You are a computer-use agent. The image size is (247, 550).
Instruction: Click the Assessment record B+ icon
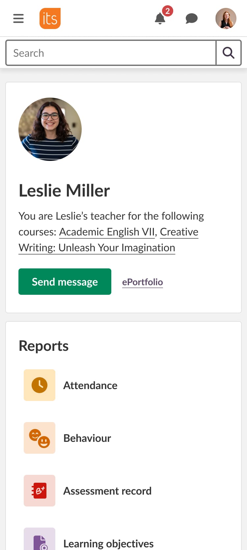[40, 491]
